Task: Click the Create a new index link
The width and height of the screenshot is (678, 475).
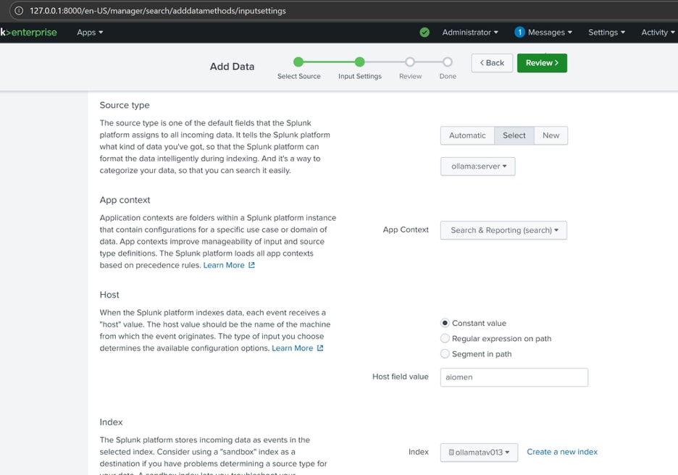Action: (562, 452)
